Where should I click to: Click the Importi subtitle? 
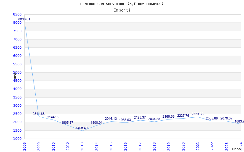pos(122,10)
